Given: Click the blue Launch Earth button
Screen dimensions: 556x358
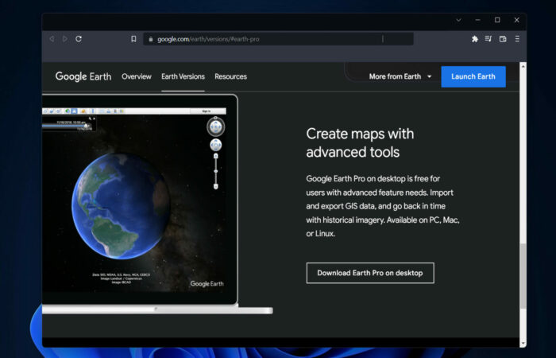Looking at the screenshot, I should [x=473, y=76].
